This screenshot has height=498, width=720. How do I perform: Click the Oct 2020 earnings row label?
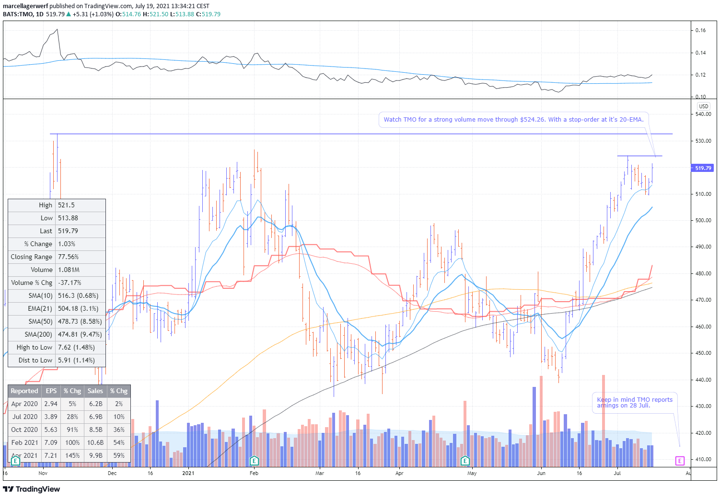pos(24,430)
